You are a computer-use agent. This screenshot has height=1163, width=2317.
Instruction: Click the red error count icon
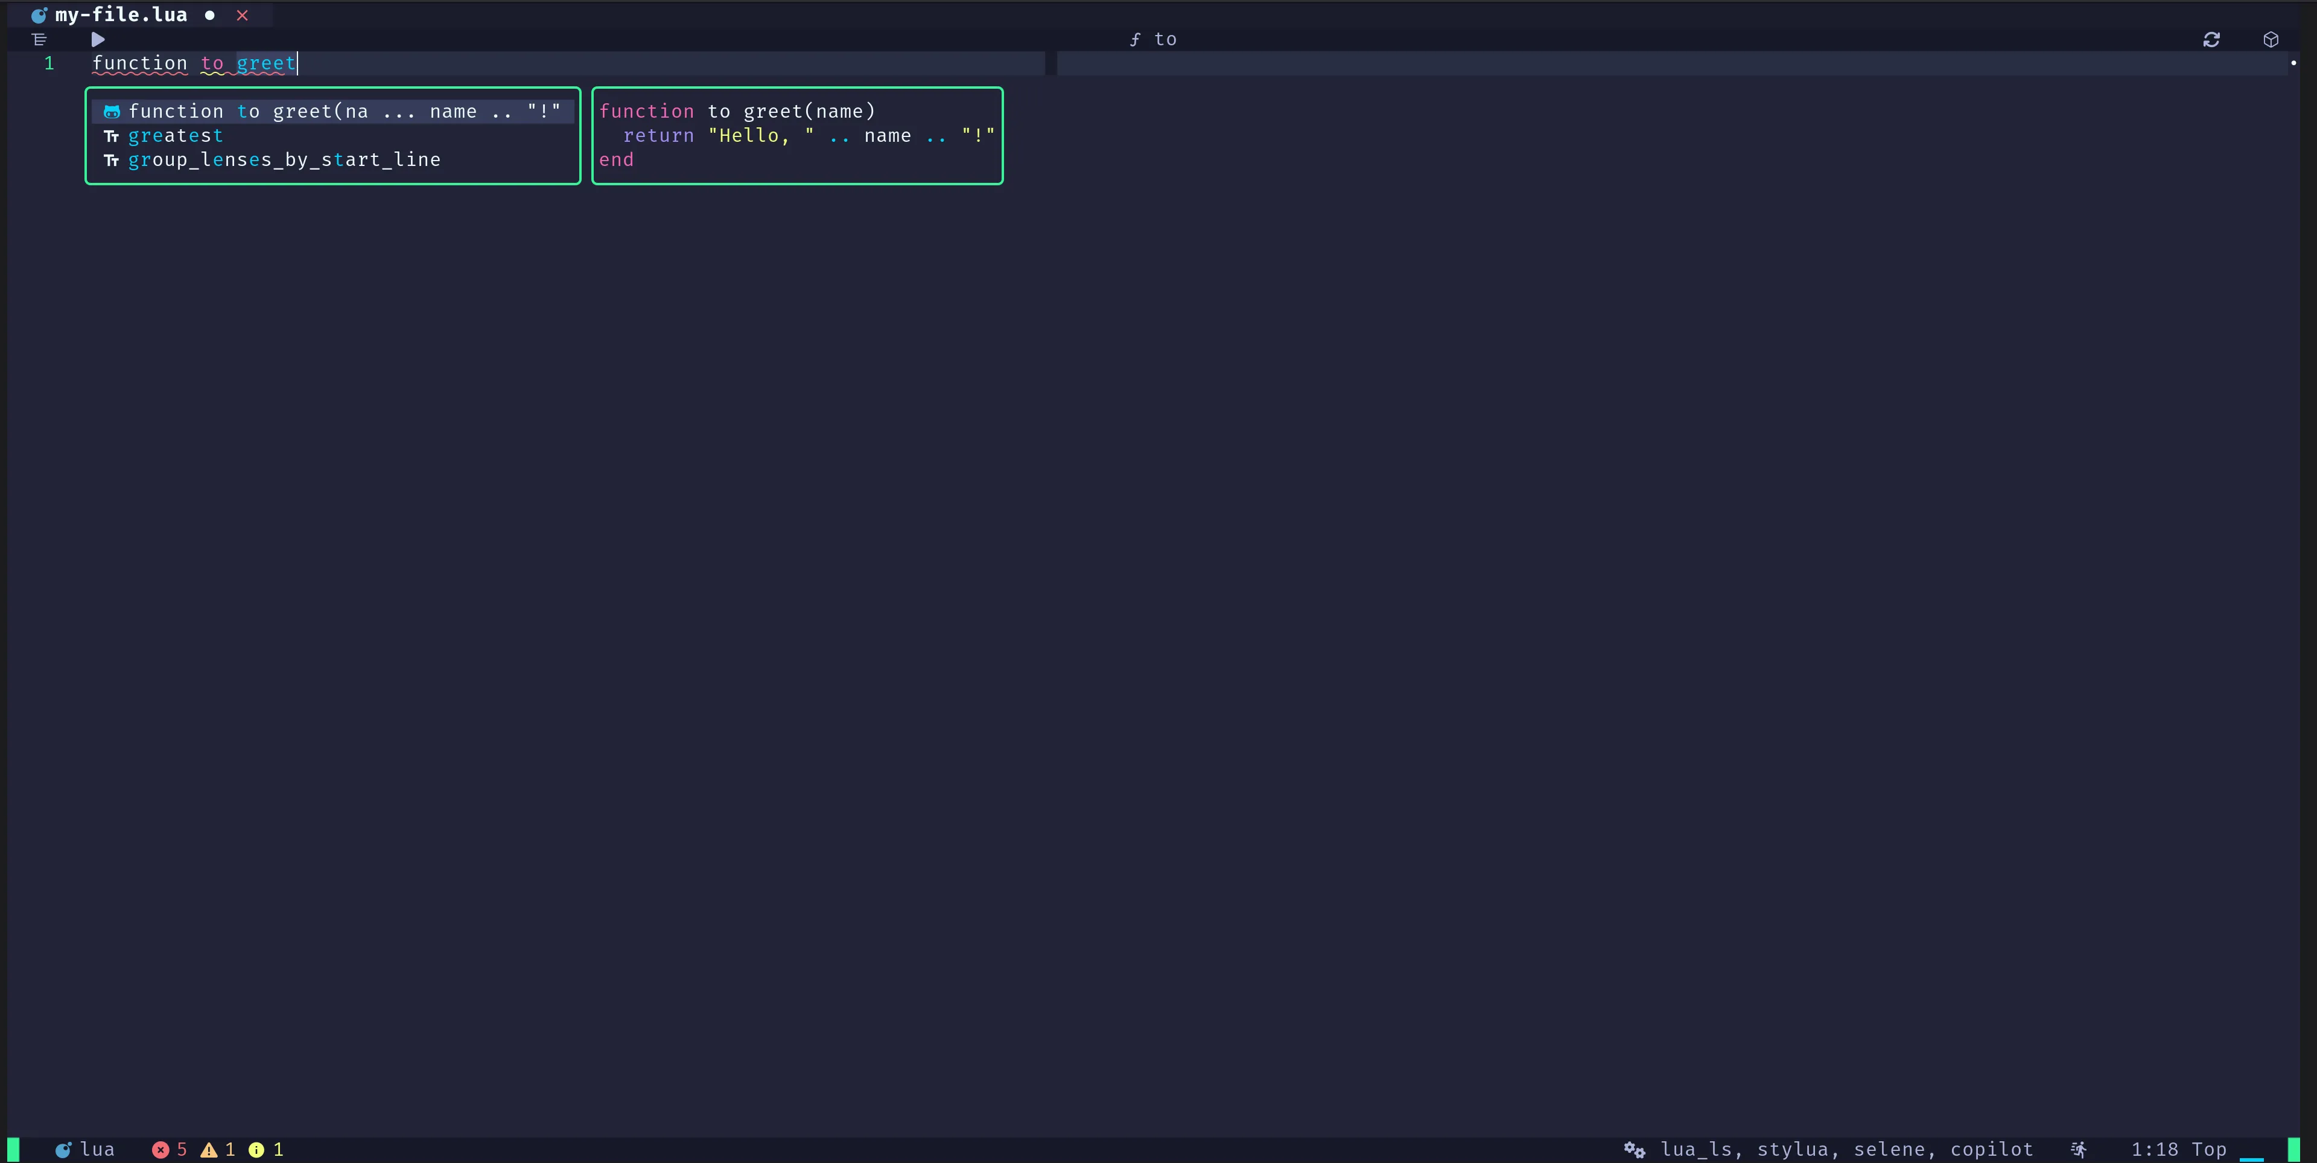160,1150
